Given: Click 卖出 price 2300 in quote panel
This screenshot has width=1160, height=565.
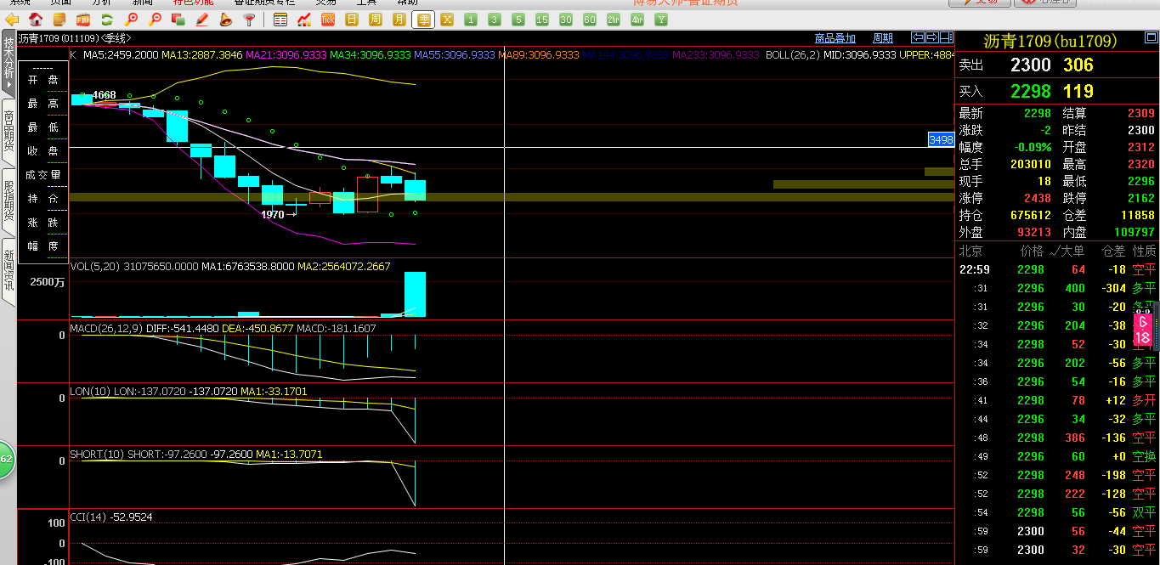Looking at the screenshot, I should (1031, 65).
